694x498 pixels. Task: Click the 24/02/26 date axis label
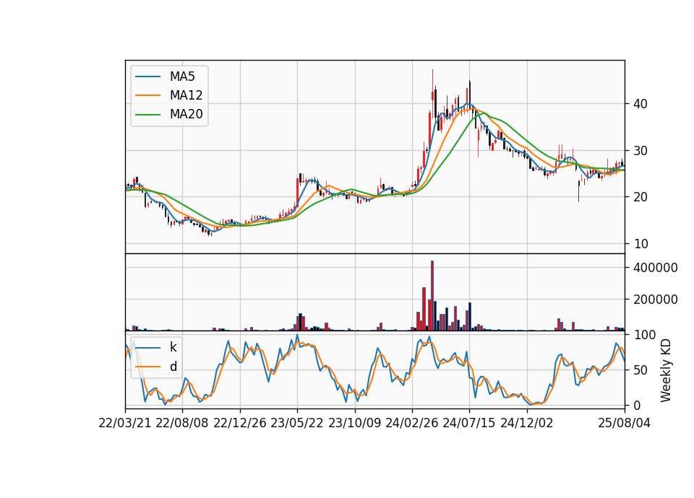click(x=411, y=423)
